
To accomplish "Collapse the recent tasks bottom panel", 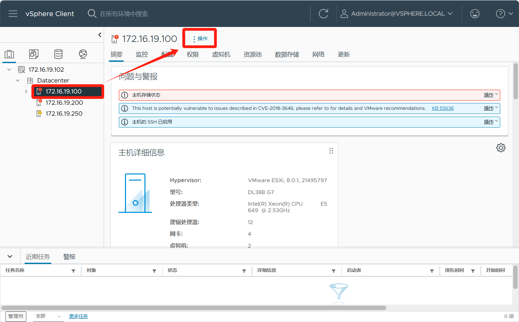I will pyautogui.click(x=10, y=257).
